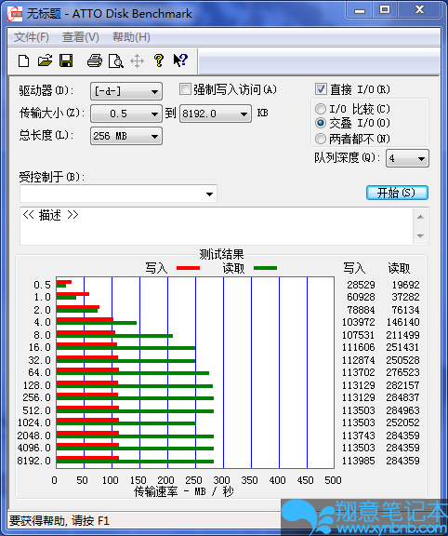
Task: Click the read value 282157
Action: point(403,385)
